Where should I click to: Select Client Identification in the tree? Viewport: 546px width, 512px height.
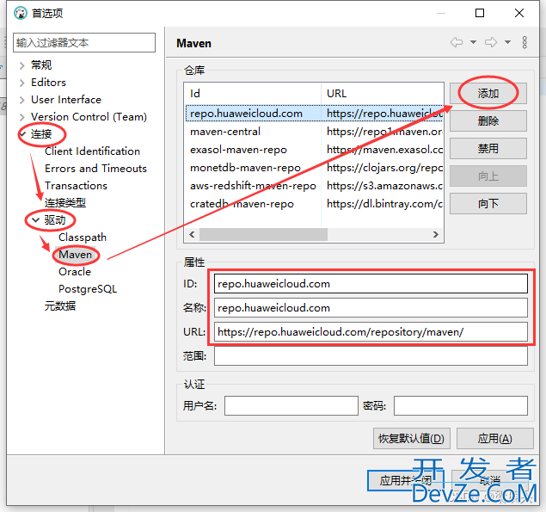pyautogui.click(x=92, y=151)
